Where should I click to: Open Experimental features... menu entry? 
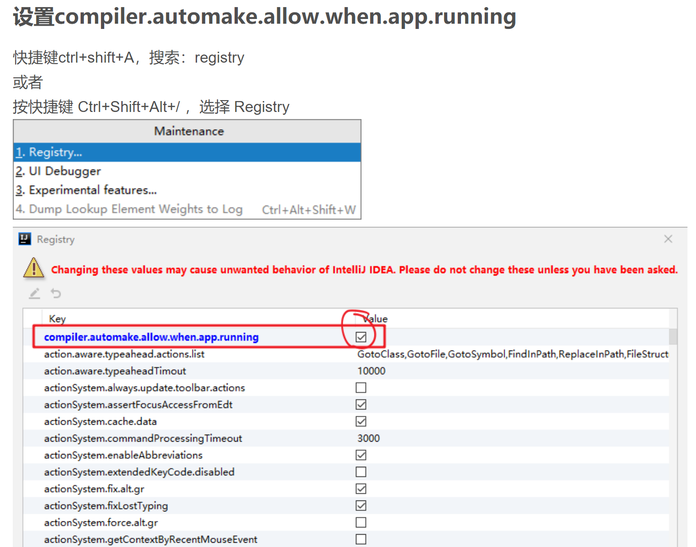tap(187, 190)
